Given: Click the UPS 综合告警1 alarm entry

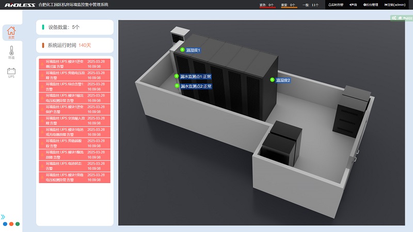Looking at the screenshot, I should (x=75, y=86).
